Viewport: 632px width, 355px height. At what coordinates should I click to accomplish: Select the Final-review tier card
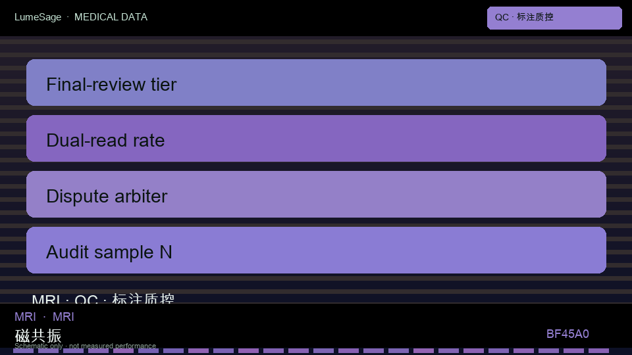click(x=316, y=83)
